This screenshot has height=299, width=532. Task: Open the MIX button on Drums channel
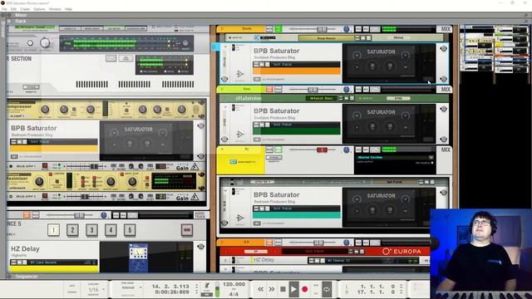click(446, 29)
